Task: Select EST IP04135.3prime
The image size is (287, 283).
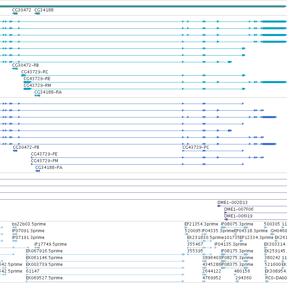Action: click(231, 244)
